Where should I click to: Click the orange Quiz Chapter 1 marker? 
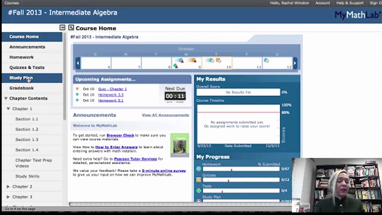[x=77, y=89]
